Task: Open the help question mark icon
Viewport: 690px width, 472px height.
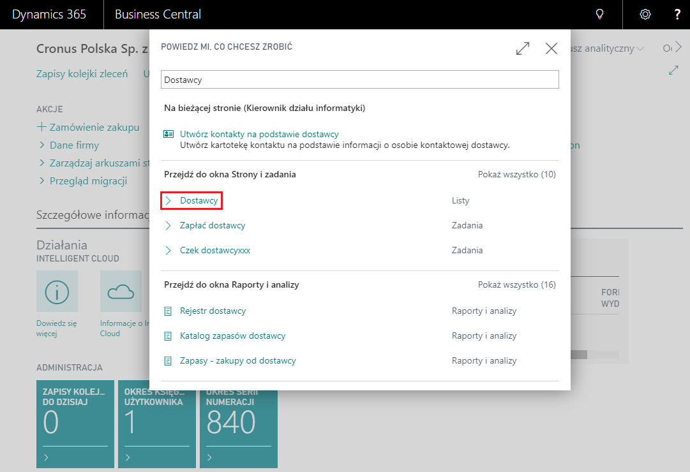Action: click(x=677, y=15)
